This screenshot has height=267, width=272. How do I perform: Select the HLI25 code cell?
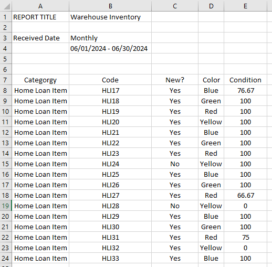110,174
